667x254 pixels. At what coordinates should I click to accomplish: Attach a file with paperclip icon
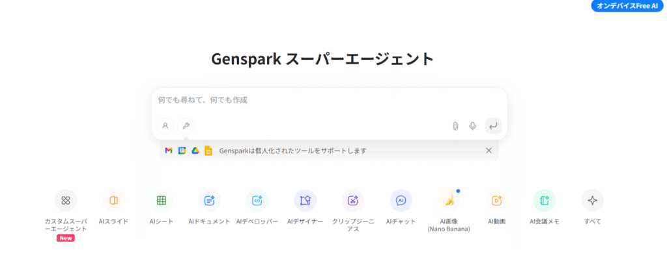tap(455, 126)
